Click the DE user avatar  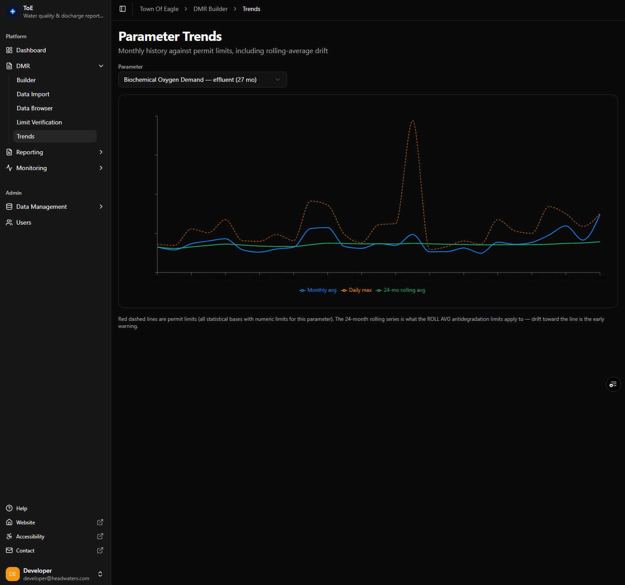(x=13, y=574)
